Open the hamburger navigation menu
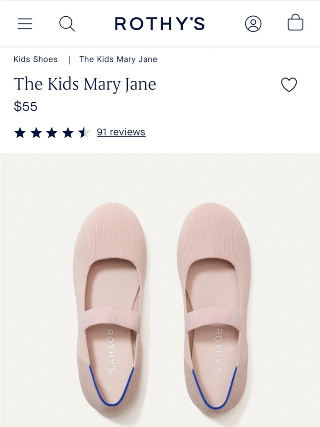This screenshot has width=320, height=427. click(25, 24)
